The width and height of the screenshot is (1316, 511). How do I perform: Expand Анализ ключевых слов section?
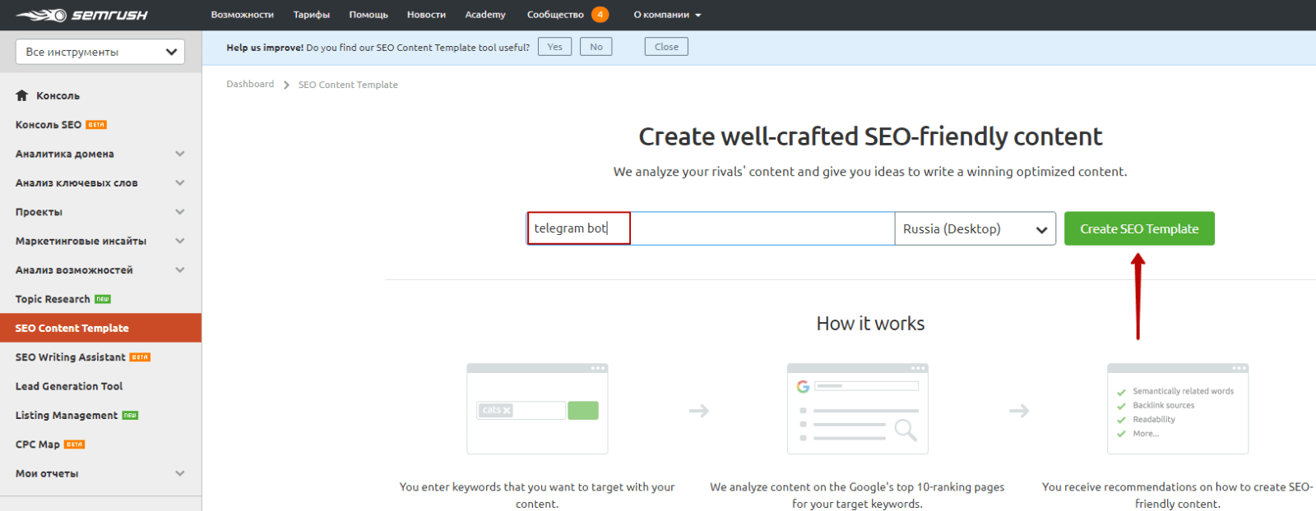(x=180, y=182)
